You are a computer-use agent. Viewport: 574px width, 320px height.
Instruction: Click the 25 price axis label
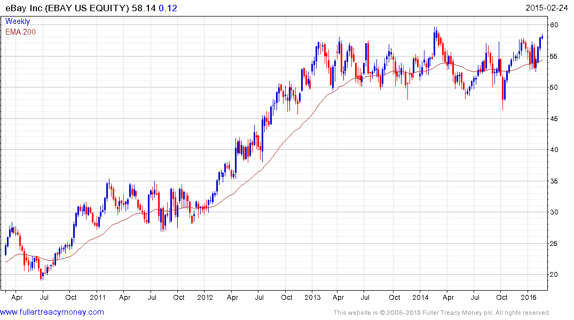click(554, 244)
